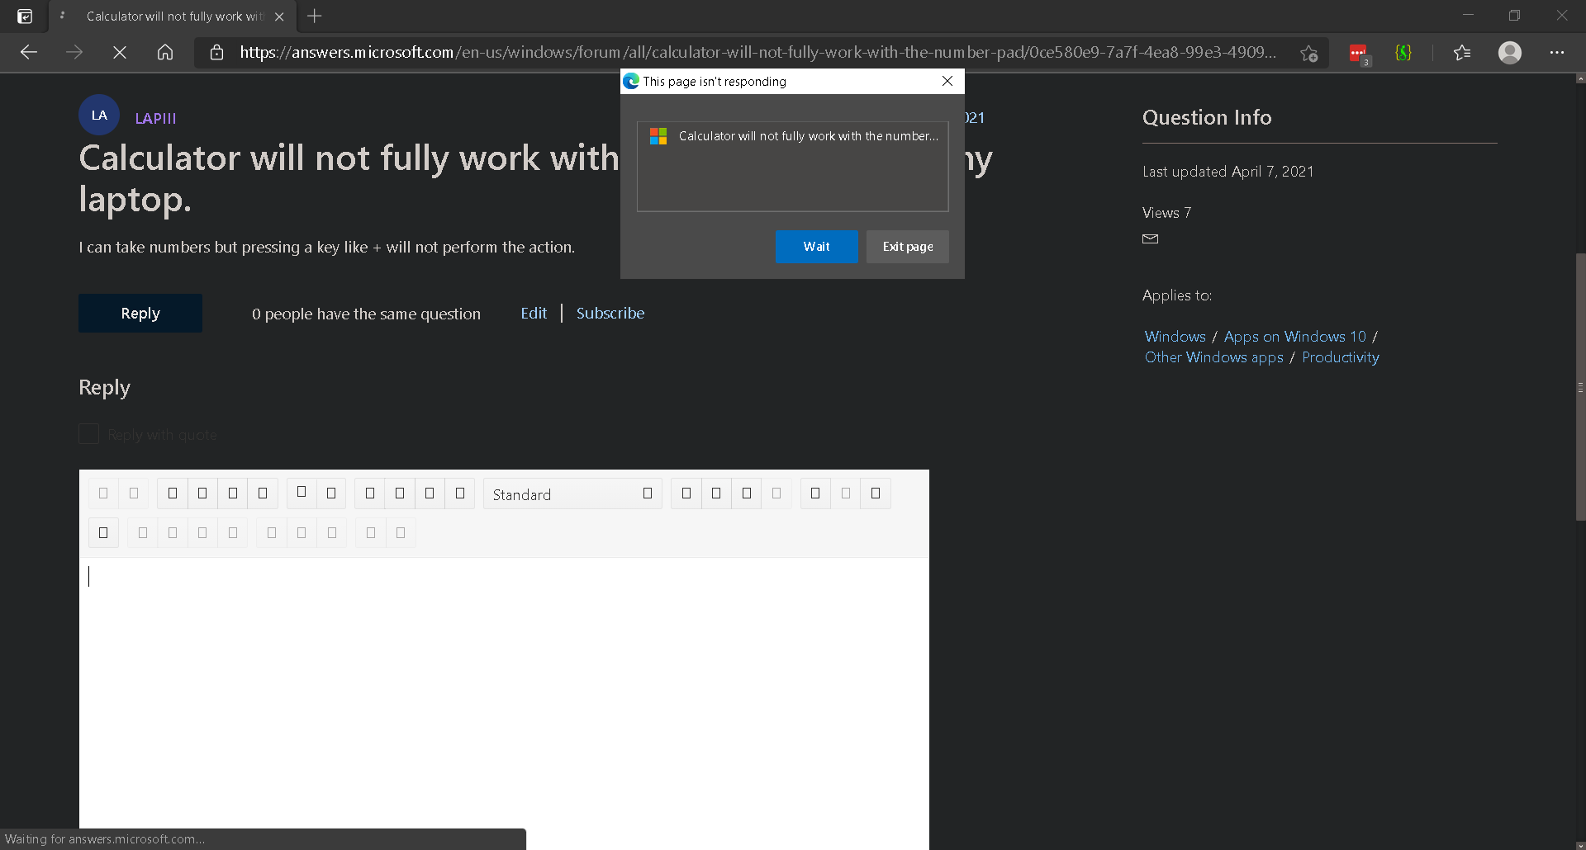The width and height of the screenshot is (1586, 850).
Task: Click the LA user avatar
Action: tap(99, 115)
